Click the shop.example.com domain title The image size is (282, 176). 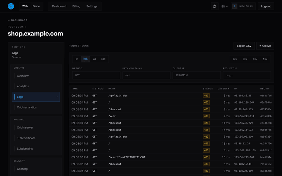point(36,33)
